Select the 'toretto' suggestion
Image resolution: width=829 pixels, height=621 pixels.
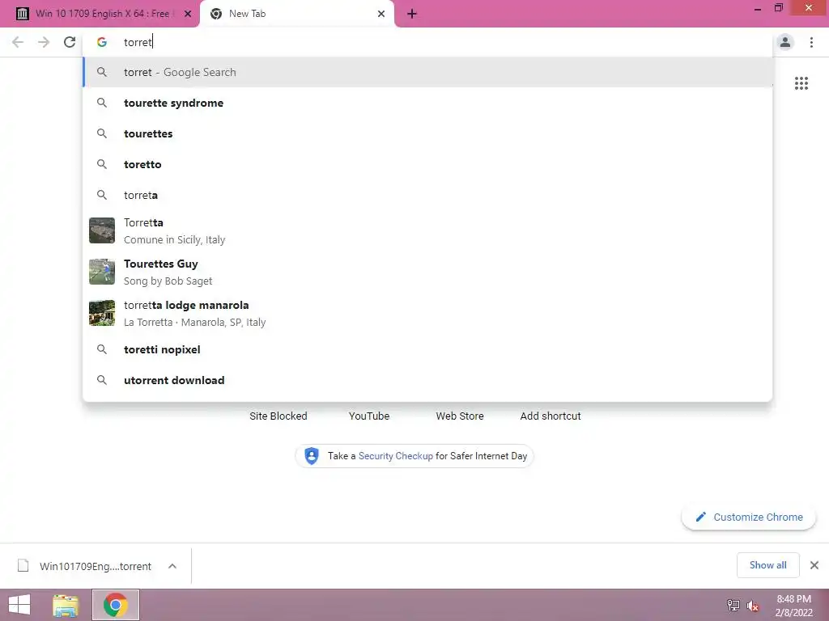tap(427, 164)
